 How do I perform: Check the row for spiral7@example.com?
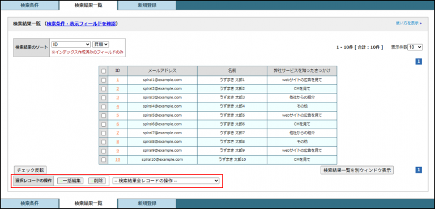point(104,133)
